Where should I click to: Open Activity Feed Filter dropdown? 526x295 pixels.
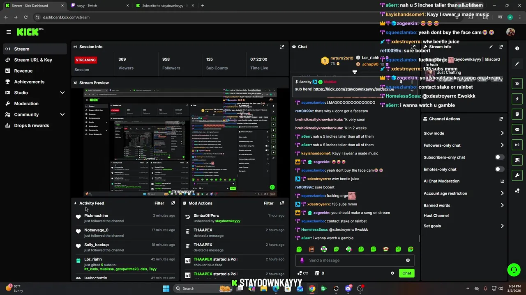(159, 203)
